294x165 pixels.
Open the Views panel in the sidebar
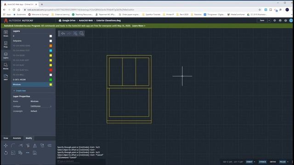tap(6, 33)
